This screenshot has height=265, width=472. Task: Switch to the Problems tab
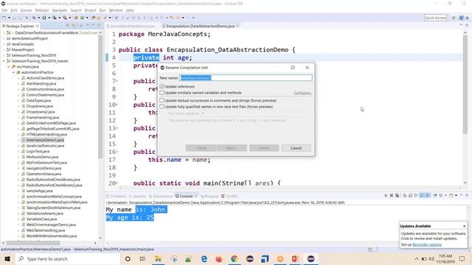[117, 197]
